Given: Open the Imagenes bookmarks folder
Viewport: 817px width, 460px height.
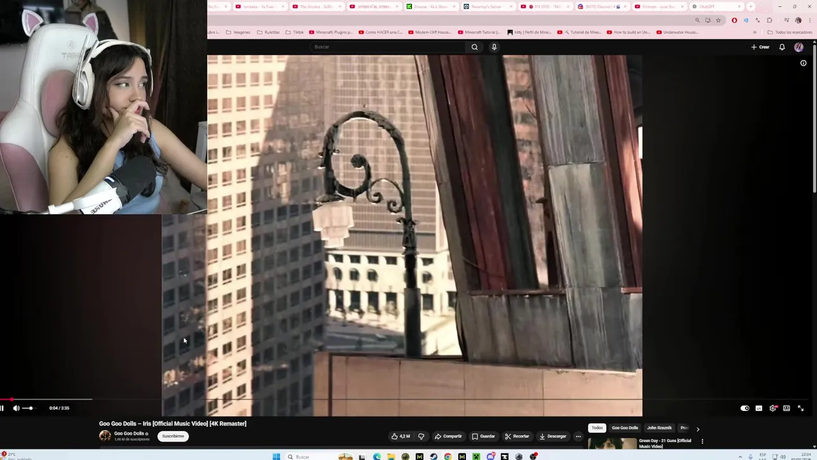Looking at the screenshot, I should click(238, 32).
